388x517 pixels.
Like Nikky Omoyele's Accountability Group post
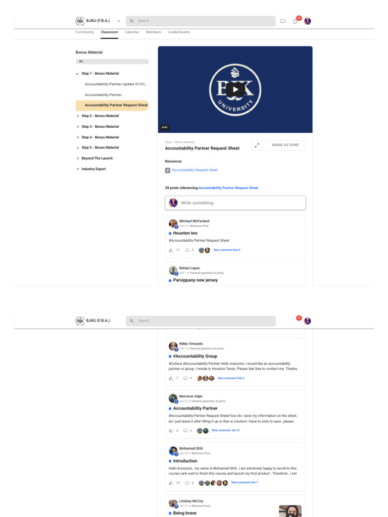coord(171,378)
